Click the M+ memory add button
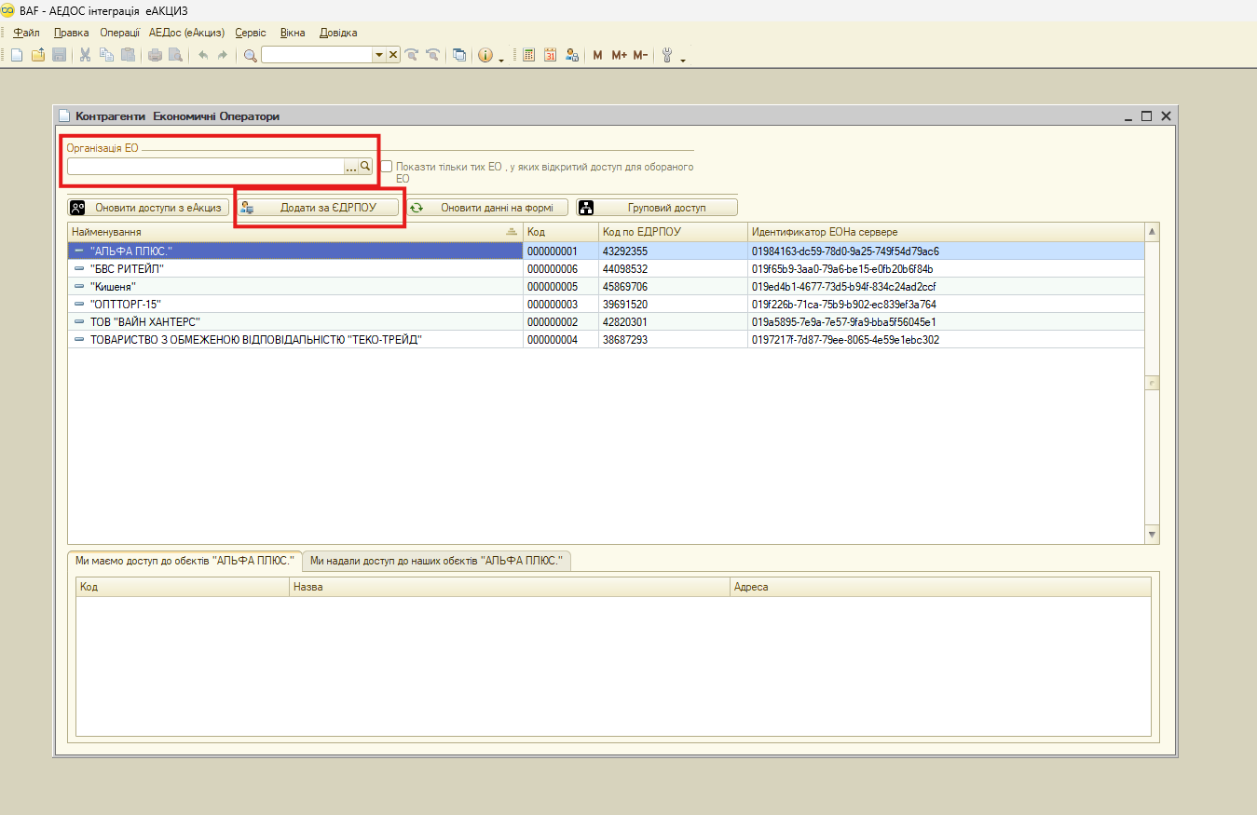1257x815 pixels. coord(619,55)
